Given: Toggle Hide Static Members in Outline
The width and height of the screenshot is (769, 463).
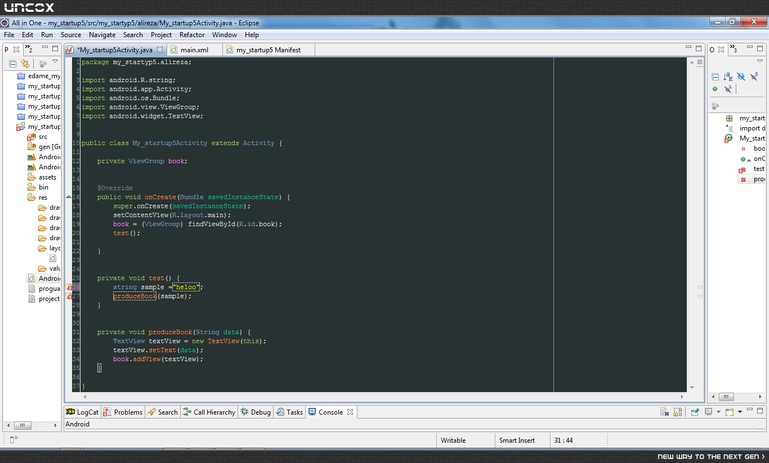Looking at the screenshot, I should pyautogui.click(x=754, y=77).
